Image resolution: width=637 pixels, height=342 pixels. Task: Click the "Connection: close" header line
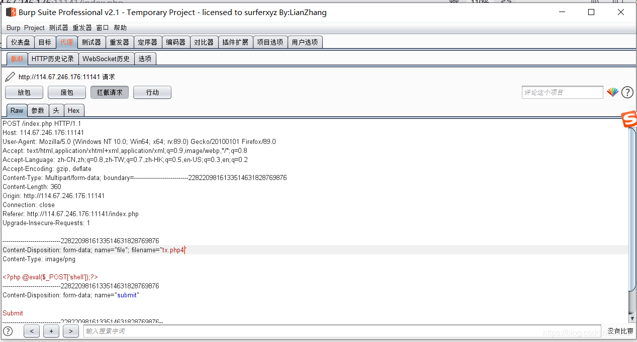click(29, 205)
